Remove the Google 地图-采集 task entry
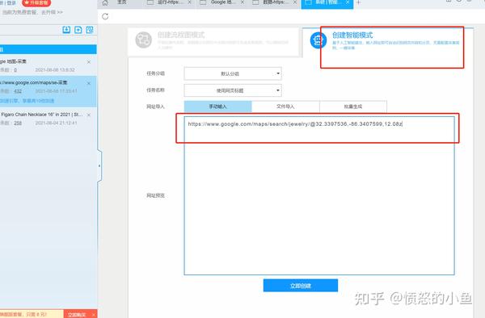 89,62
